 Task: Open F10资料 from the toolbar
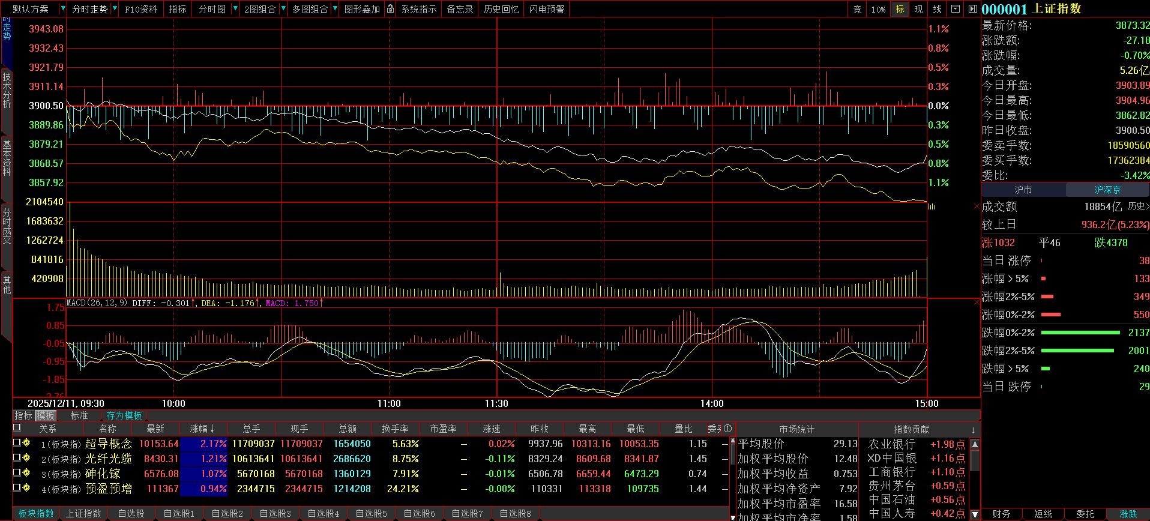[141, 9]
